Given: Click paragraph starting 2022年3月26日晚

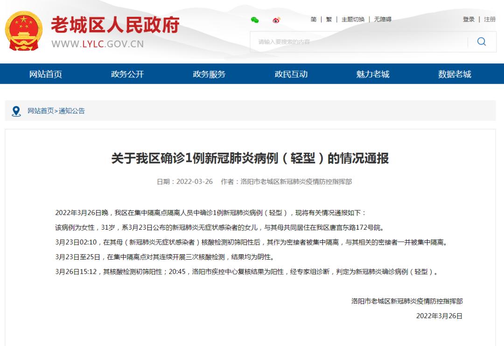Looking at the screenshot, I should click(x=210, y=213).
